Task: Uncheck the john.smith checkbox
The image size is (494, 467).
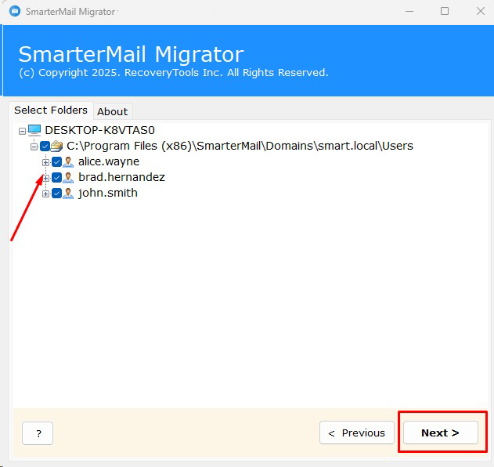Action: pyautogui.click(x=56, y=194)
